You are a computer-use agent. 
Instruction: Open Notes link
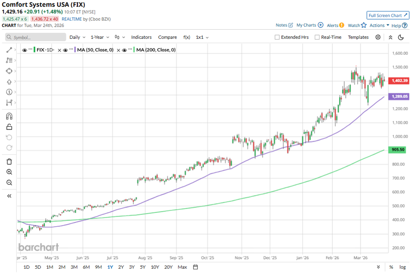tap(284, 25)
